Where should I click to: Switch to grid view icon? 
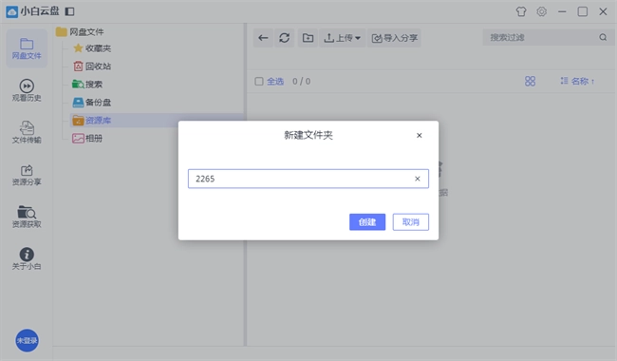[530, 81]
